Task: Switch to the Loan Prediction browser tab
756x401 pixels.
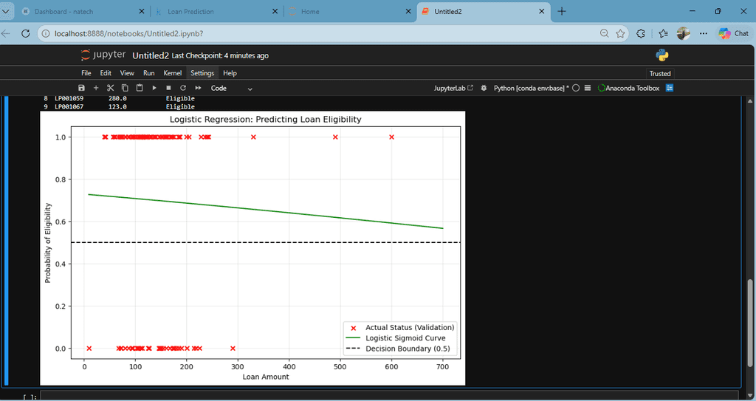Action: click(191, 12)
